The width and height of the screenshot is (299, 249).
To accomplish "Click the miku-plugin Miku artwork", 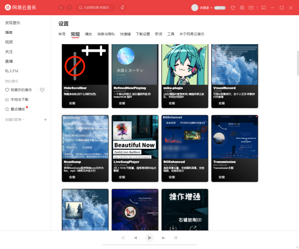I will coord(185,65).
